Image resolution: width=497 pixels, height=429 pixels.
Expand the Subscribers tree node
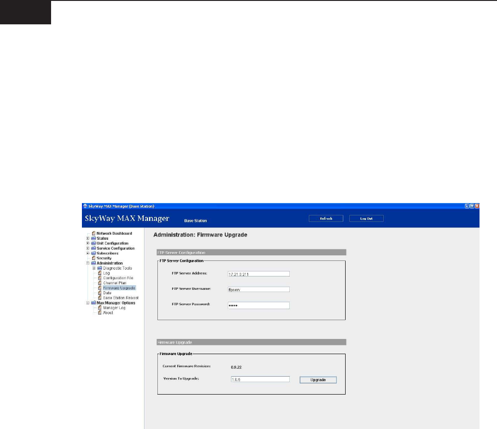[x=88, y=253]
